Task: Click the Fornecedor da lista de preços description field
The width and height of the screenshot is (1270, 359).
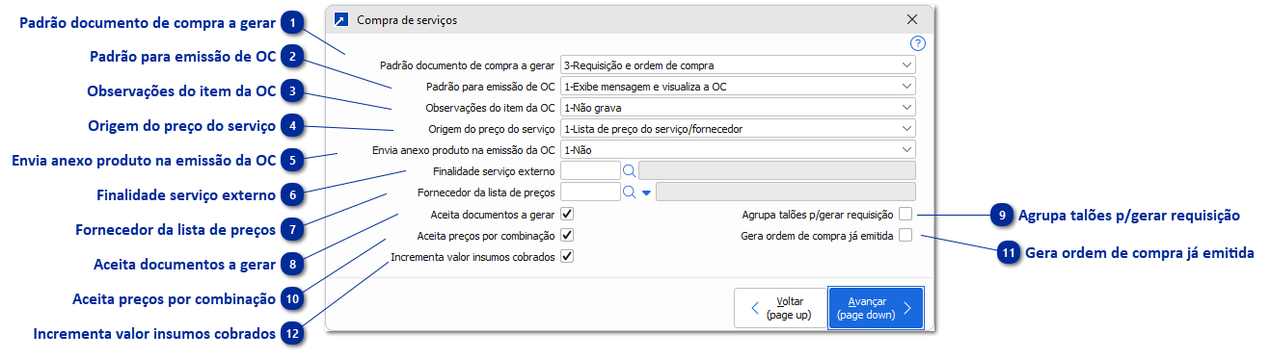Action: click(x=785, y=192)
